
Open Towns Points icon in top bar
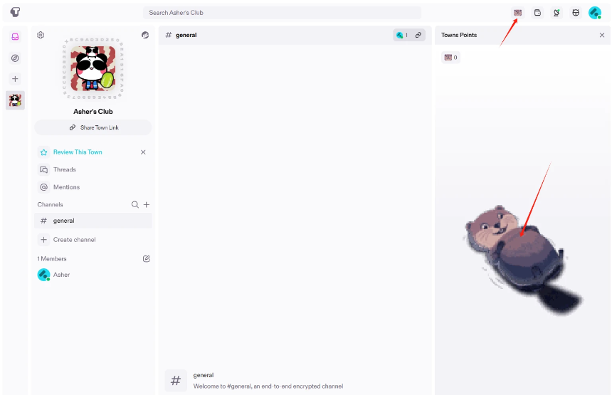(x=517, y=13)
